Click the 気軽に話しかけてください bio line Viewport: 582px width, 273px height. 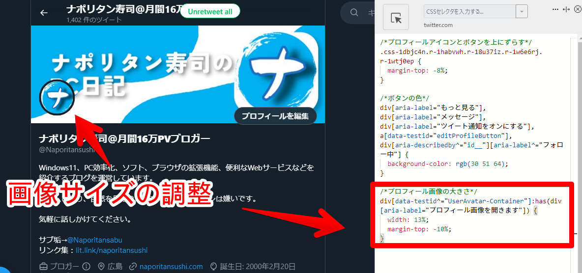pos(85,219)
